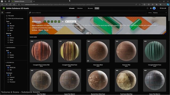Open the Atlases link in the banner
The width and height of the screenshot is (170, 95).
41,30
